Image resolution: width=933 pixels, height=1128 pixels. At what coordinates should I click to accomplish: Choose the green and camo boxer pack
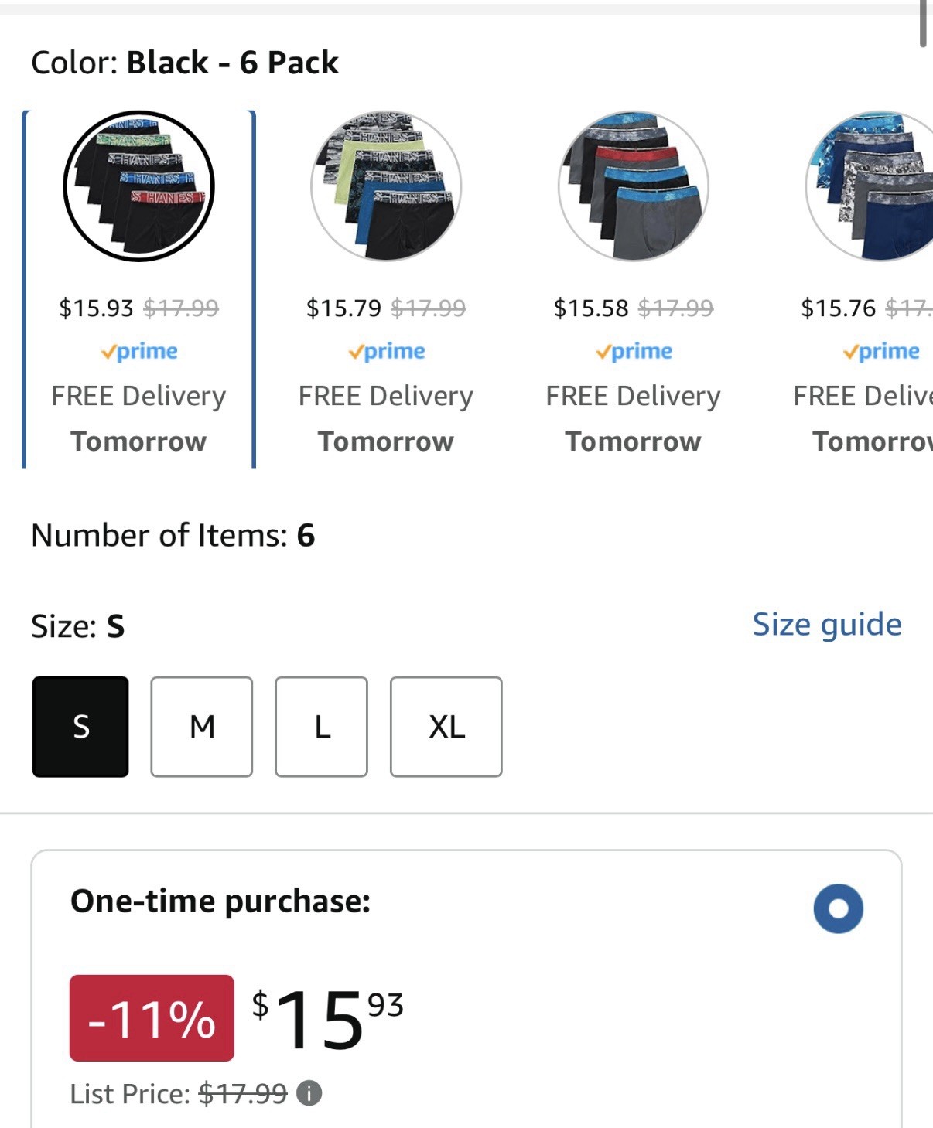(386, 186)
